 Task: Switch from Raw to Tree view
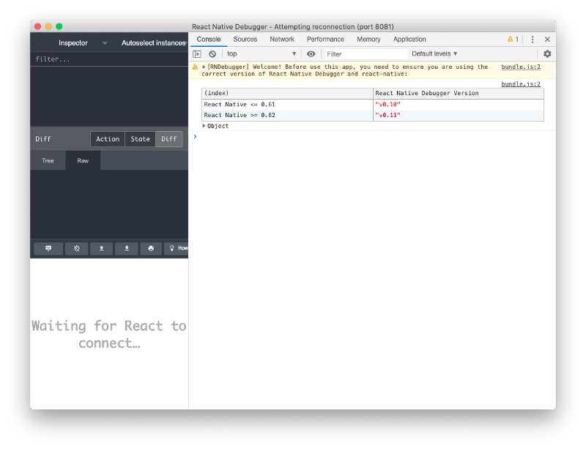pos(48,160)
